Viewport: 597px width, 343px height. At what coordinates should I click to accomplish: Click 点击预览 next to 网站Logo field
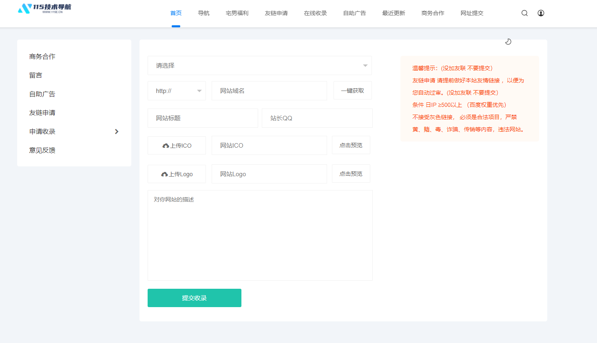click(x=351, y=174)
